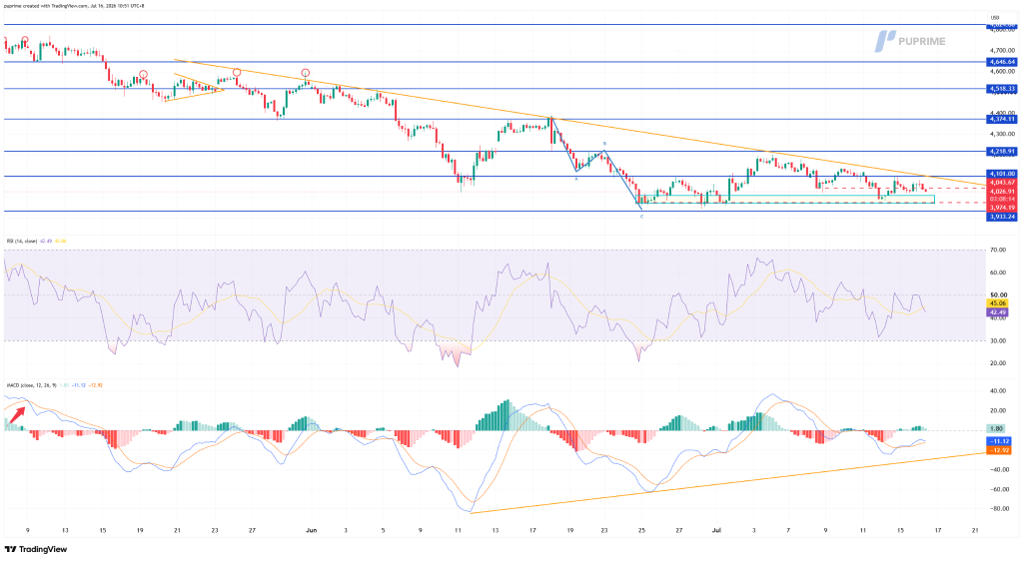Click the 4,300.00 price axis value

[x=1001, y=134]
